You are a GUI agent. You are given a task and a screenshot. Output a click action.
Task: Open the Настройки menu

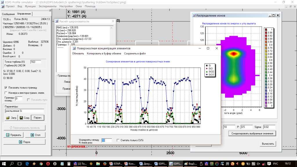66,6
